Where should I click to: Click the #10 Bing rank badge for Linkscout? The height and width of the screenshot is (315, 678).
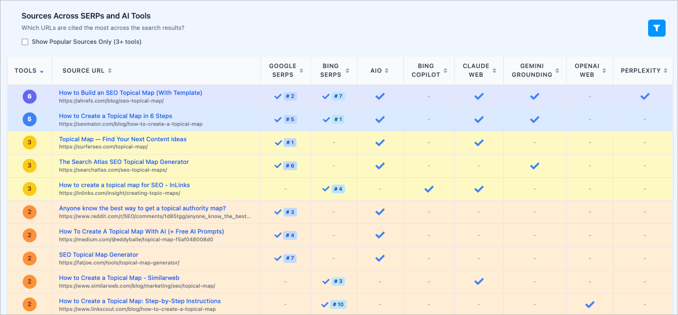[x=338, y=305]
